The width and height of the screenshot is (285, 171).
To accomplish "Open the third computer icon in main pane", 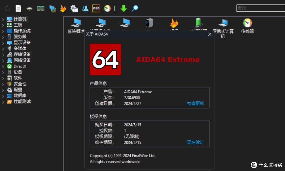I will coord(125,23).
